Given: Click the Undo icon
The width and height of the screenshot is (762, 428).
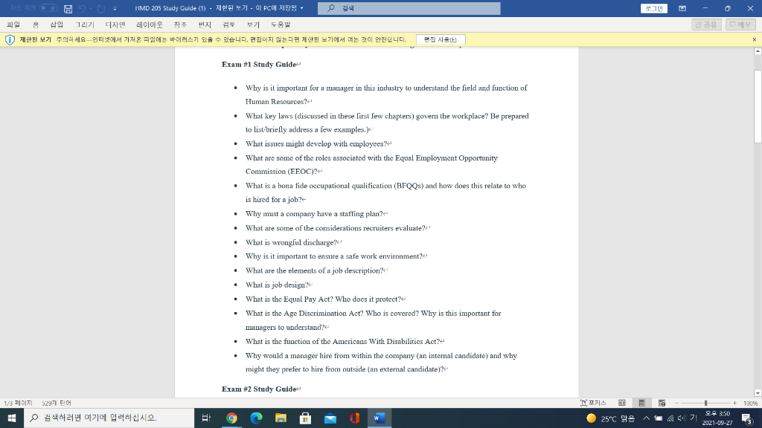Looking at the screenshot, I should [82, 8].
